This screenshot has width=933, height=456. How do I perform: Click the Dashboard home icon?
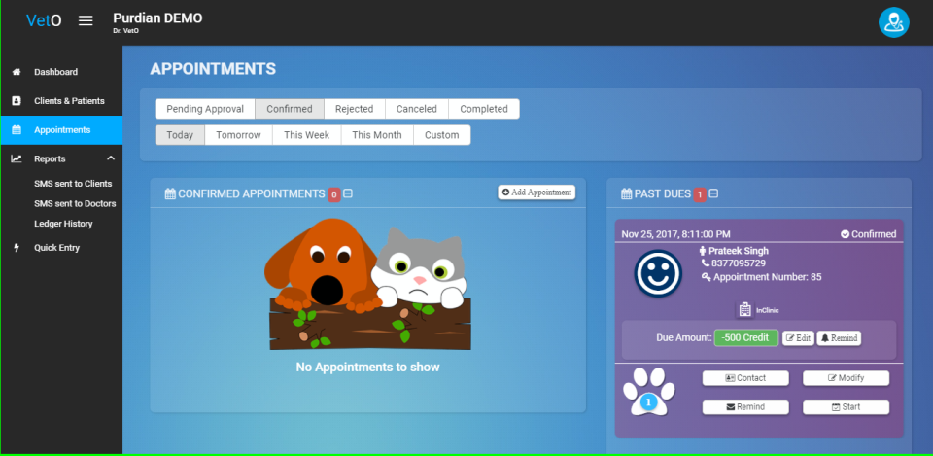17,72
